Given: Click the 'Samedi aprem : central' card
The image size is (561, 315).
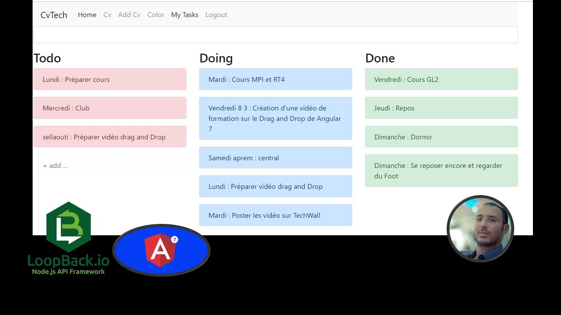Looking at the screenshot, I should 276,158.
